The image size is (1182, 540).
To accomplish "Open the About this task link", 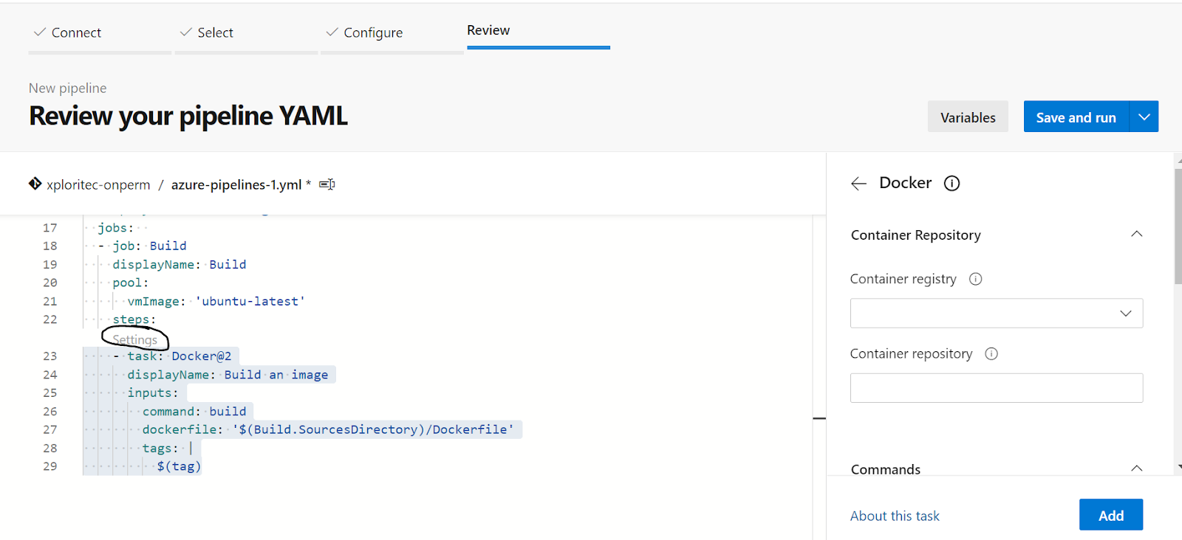I will [895, 516].
